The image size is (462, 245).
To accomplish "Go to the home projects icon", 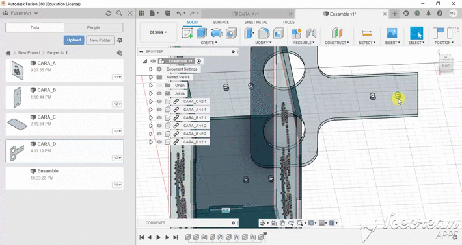I will [8, 52].
